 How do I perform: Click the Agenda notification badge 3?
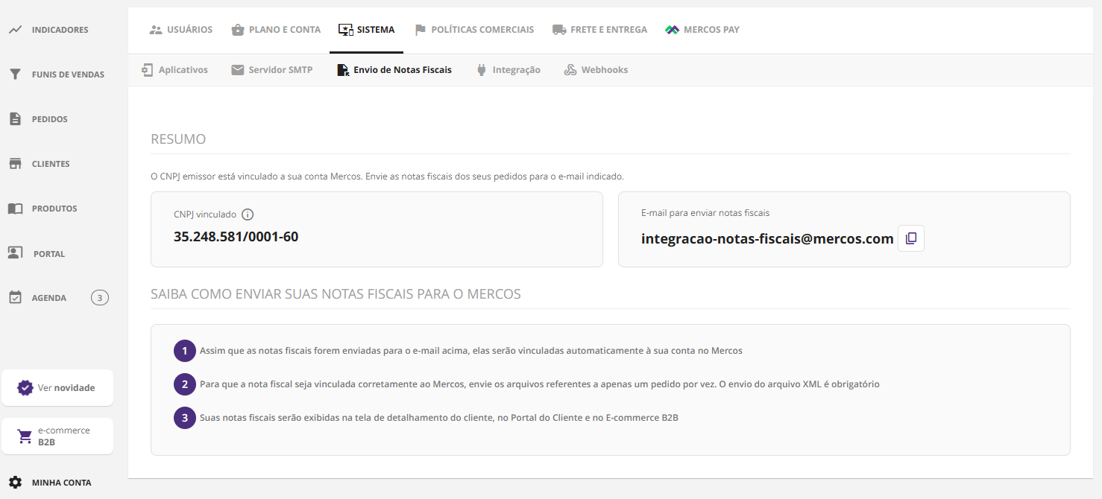pos(100,298)
